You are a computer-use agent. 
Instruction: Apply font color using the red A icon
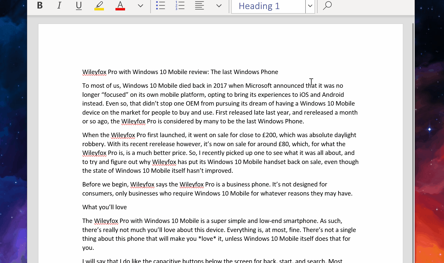[x=120, y=5]
